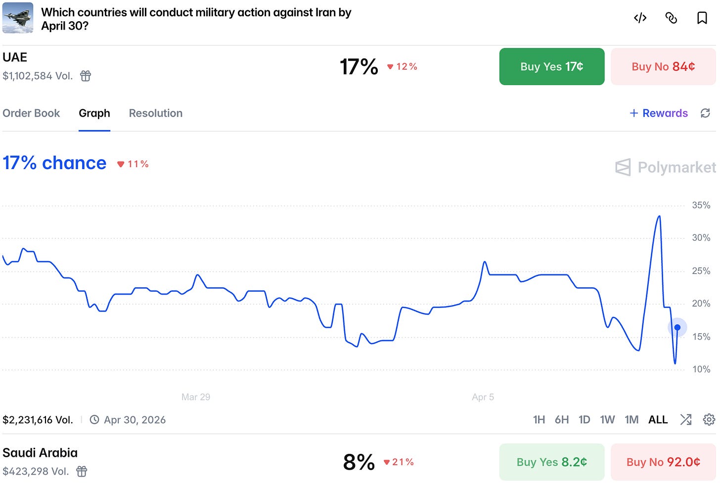The height and width of the screenshot is (483, 720).
Task: Switch to the Order Book tab
Action: point(31,113)
